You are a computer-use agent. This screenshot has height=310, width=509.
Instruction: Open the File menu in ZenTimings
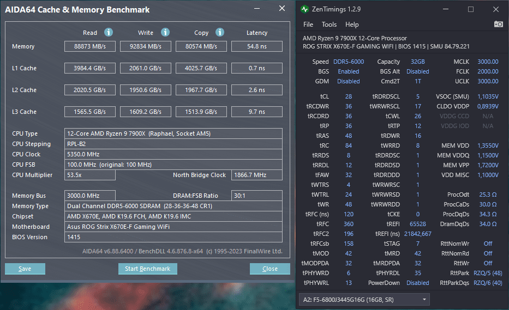(x=308, y=25)
